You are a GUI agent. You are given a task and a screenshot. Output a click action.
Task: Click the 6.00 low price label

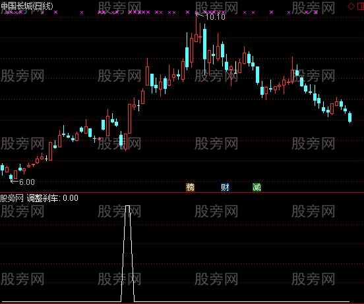pos(27,182)
